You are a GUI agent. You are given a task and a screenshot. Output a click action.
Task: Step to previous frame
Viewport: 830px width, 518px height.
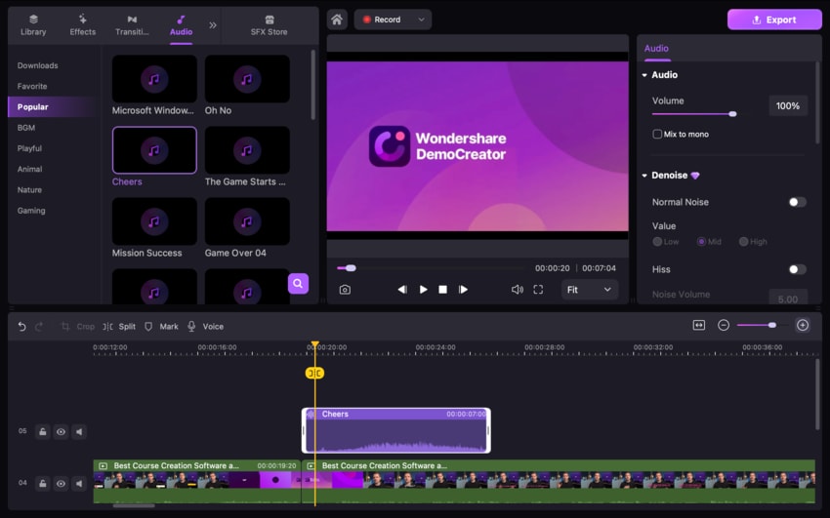(x=402, y=290)
